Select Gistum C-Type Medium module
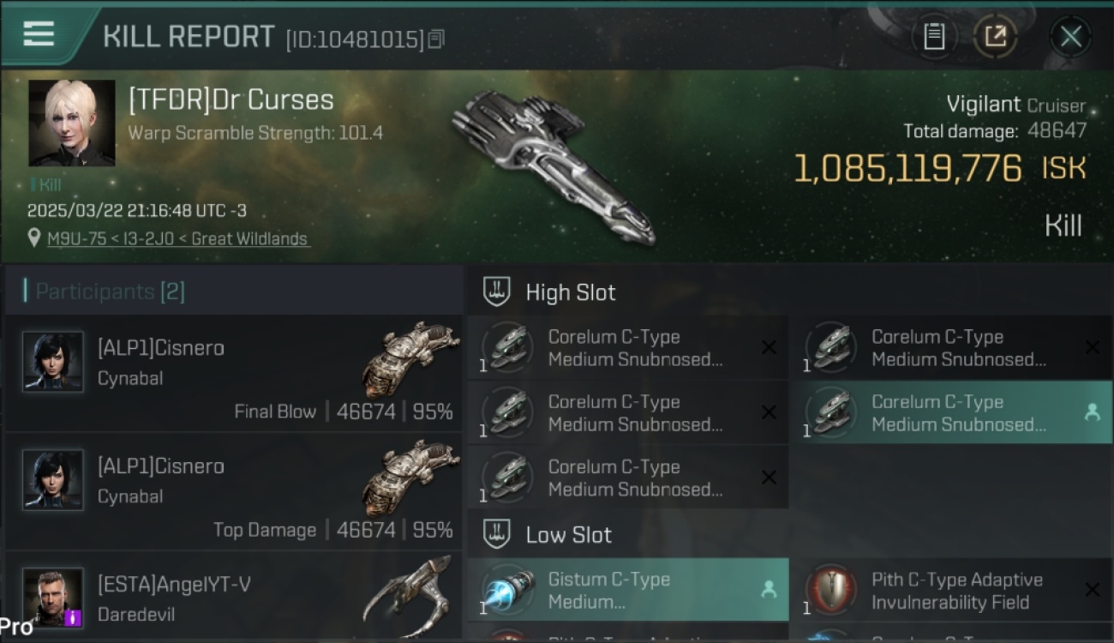The height and width of the screenshot is (643, 1114). (628, 590)
